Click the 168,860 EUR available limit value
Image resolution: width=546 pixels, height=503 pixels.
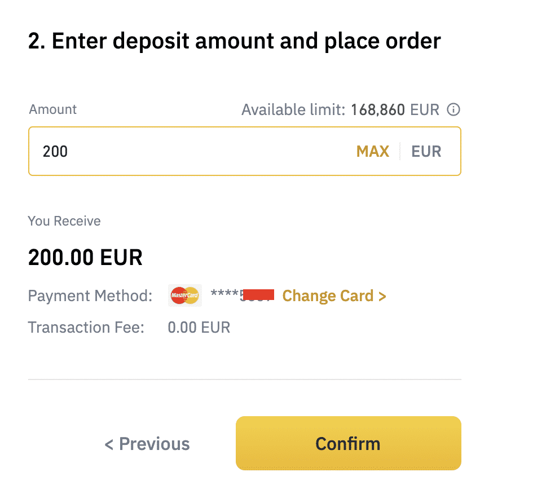(395, 109)
